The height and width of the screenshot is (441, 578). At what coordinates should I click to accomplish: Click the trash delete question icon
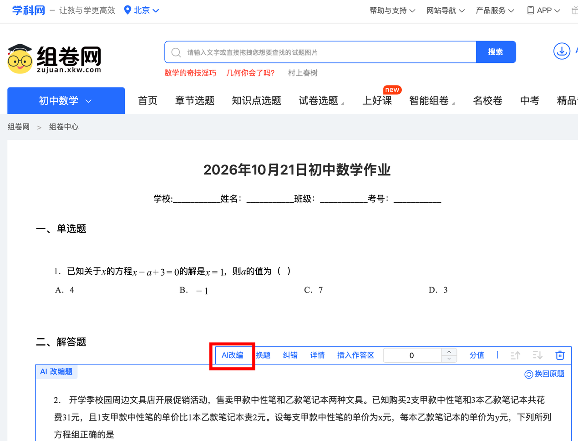[x=560, y=355]
